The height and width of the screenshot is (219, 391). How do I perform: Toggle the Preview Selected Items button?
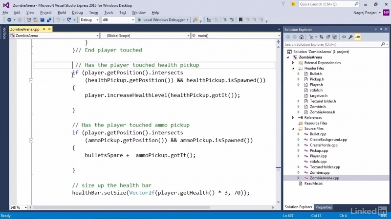click(x=358, y=37)
